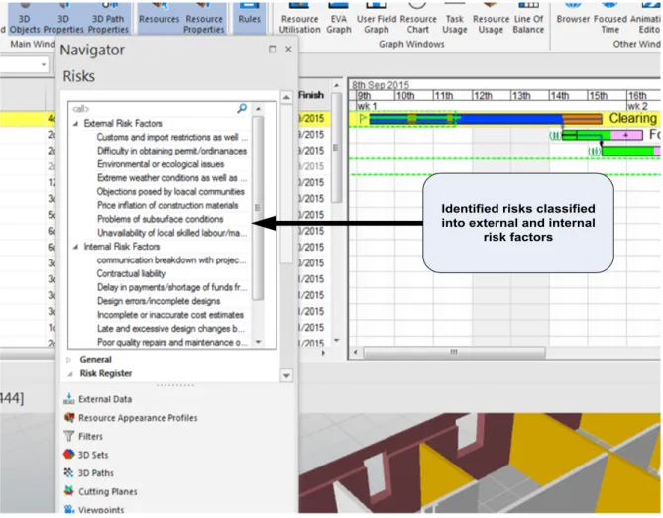
Task: Select communication breakdown with project risk
Action: (170, 259)
